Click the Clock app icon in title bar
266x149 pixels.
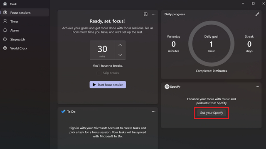tap(5, 4)
